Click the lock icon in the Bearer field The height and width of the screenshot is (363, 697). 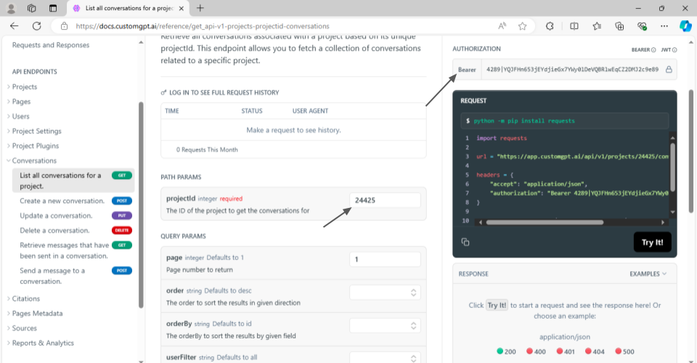(669, 70)
